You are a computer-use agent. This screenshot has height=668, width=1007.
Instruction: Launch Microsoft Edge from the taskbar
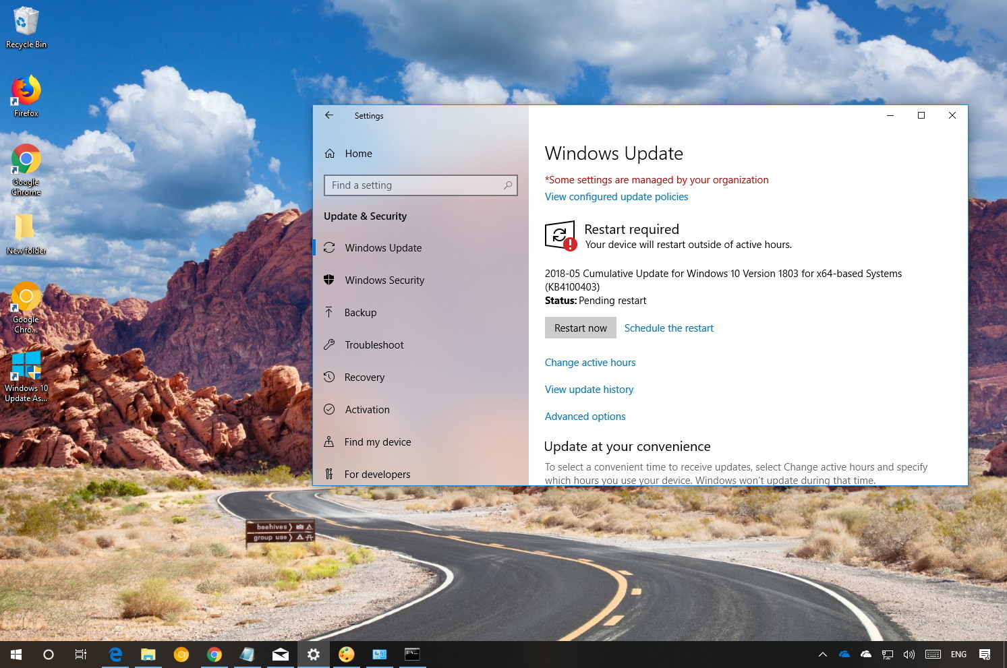click(115, 654)
